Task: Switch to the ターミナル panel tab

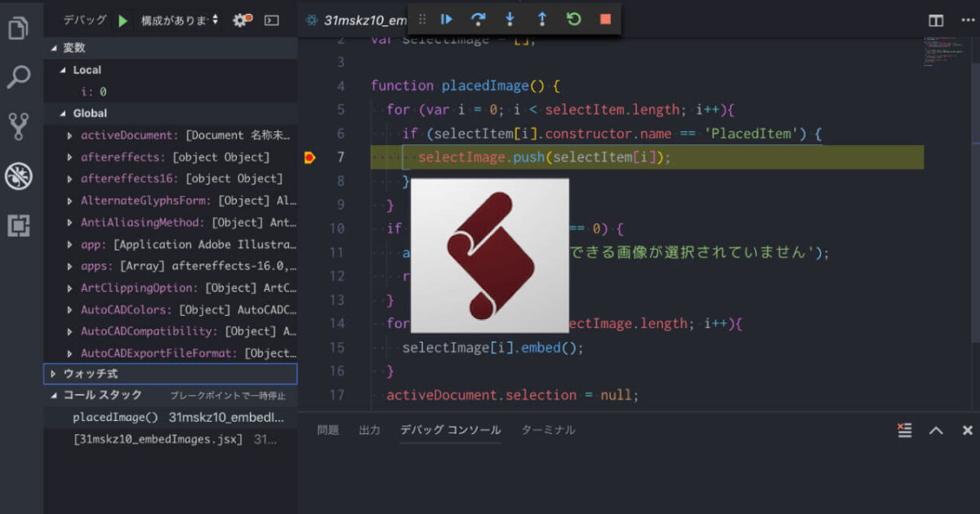Action: [548, 430]
